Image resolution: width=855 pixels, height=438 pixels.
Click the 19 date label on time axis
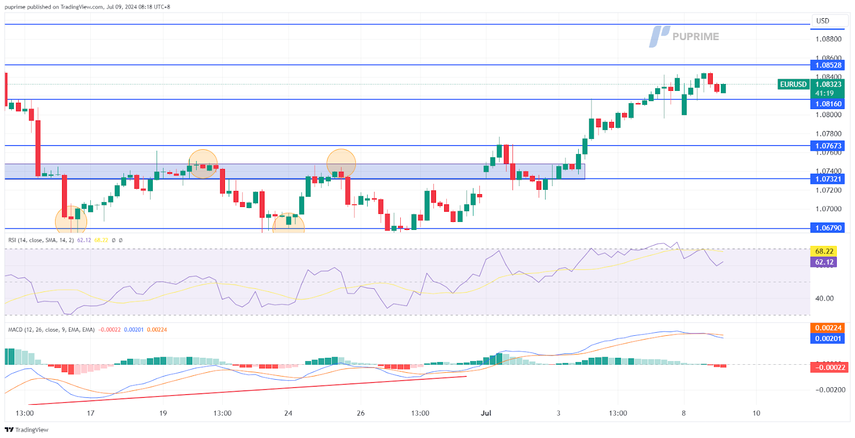[163, 413]
